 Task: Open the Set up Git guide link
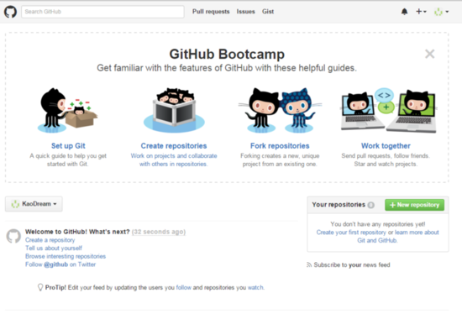tap(68, 146)
